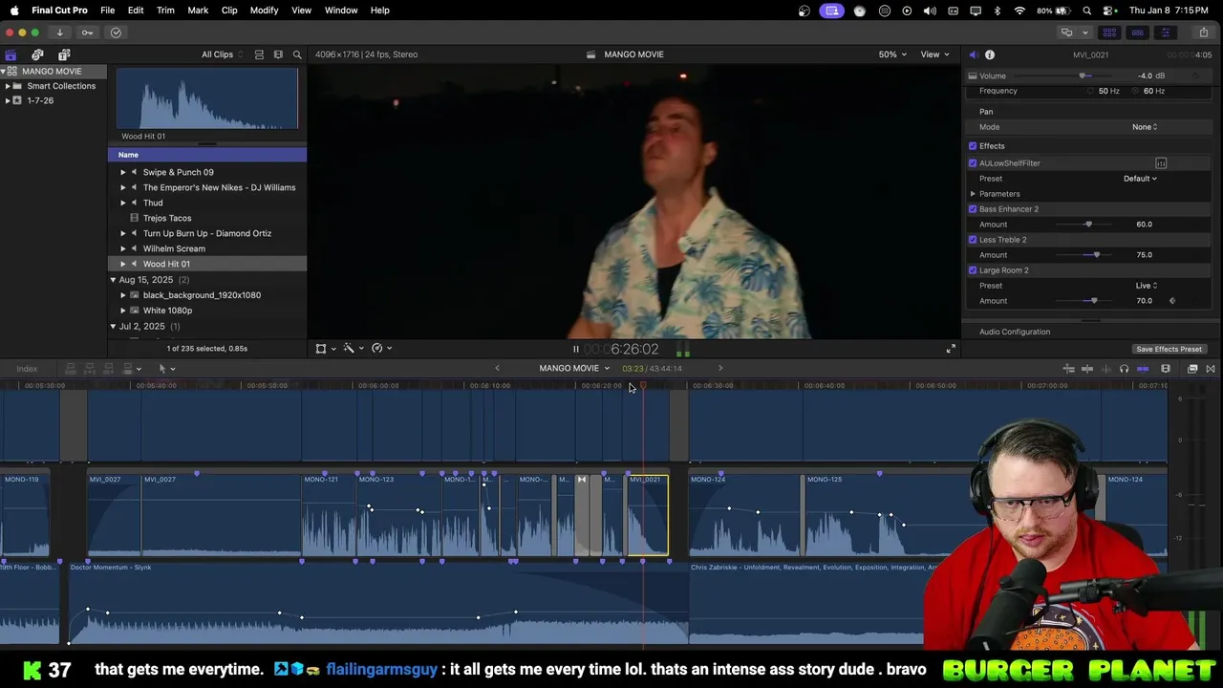Toggle the Timeline panel visibility button

(x=1137, y=32)
